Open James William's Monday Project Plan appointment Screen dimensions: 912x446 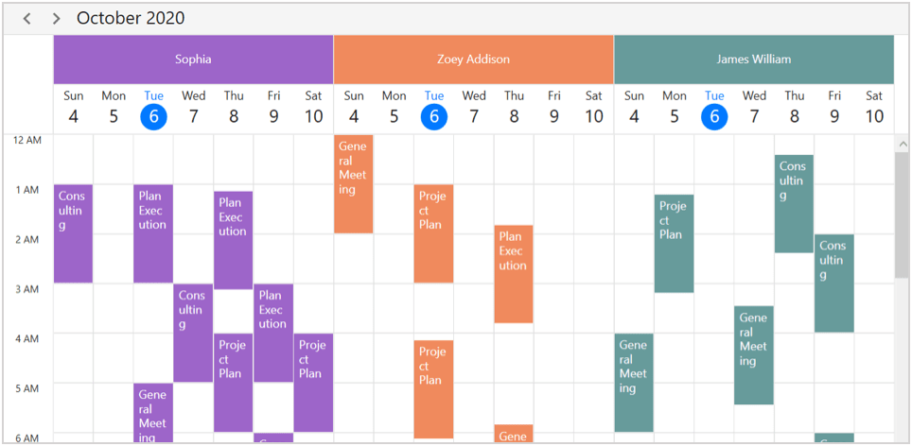coord(674,244)
